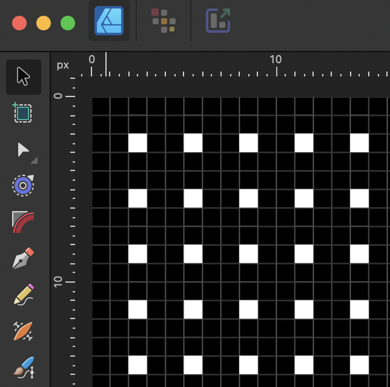Minimize window with the yellow button

(x=44, y=23)
